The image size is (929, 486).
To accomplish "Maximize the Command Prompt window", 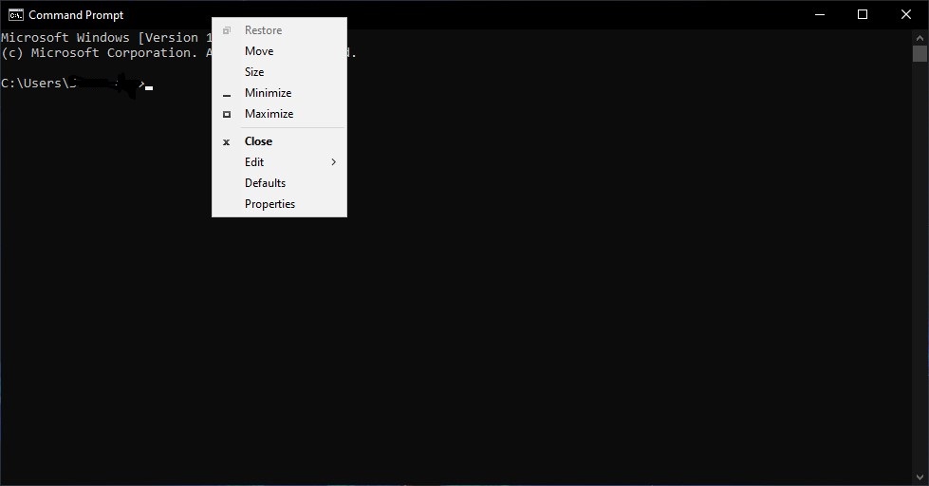I will pyautogui.click(x=863, y=15).
